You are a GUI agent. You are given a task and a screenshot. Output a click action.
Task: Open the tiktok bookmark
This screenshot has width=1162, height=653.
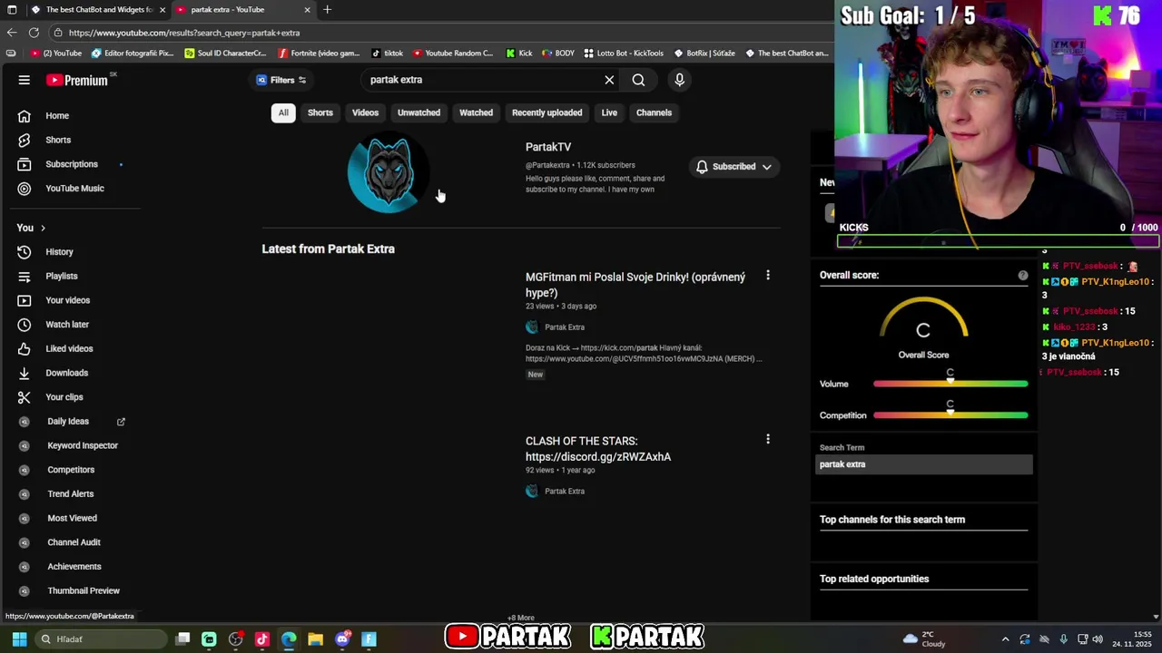pyautogui.click(x=387, y=54)
